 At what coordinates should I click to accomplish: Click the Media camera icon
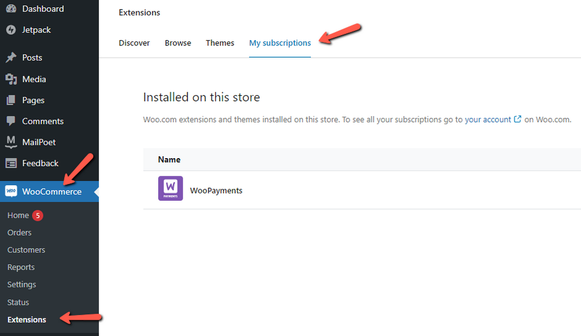(x=12, y=79)
